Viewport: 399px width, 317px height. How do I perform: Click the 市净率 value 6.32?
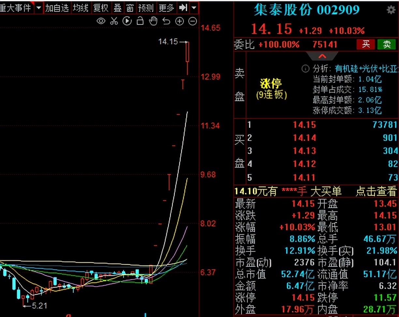[x=388, y=286]
